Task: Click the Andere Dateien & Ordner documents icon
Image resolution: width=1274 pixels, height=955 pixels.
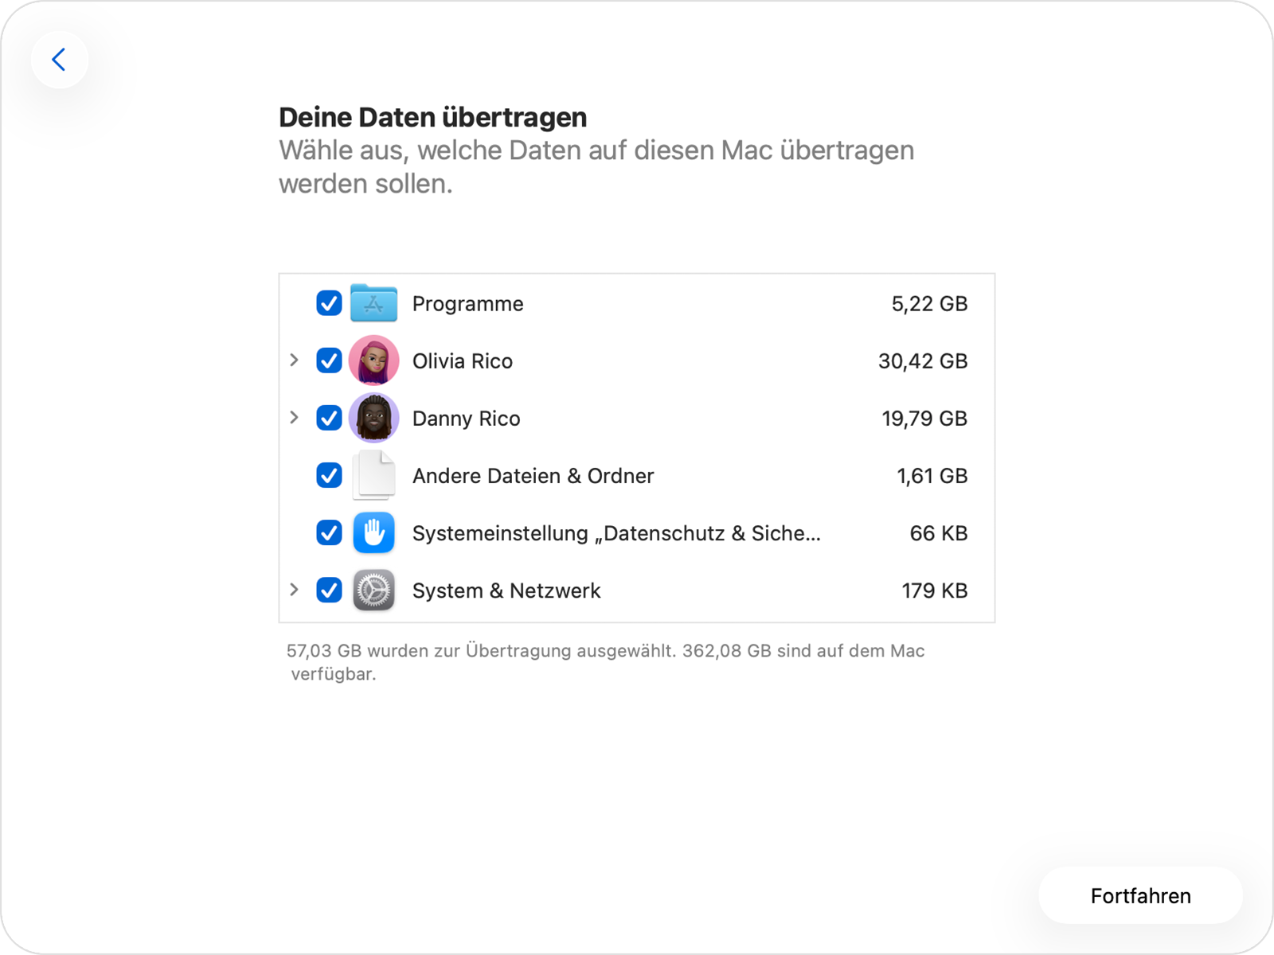Action: [373, 475]
